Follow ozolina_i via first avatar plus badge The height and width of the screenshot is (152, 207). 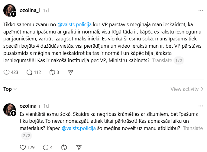tap(14, 14)
